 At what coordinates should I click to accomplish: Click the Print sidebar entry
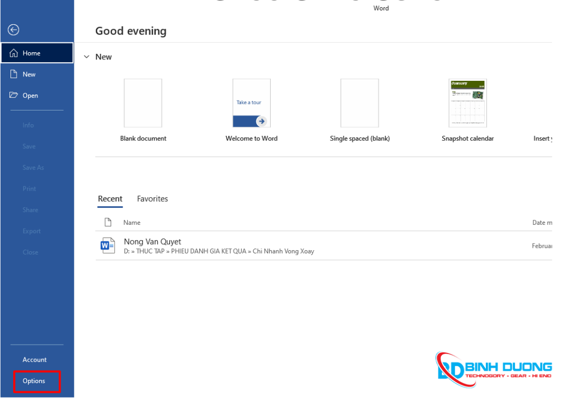coord(29,189)
